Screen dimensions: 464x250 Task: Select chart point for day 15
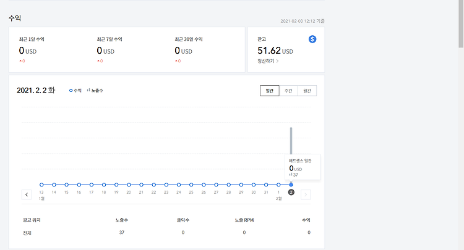click(66, 185)
